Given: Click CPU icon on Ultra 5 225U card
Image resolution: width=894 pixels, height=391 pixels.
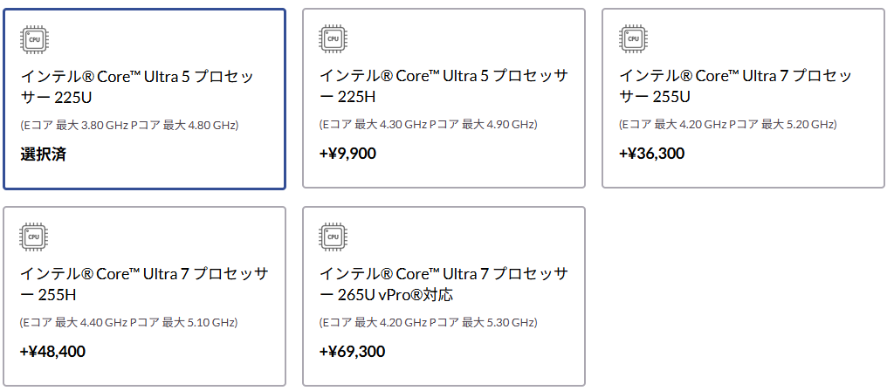Looking at the screenshot, I should tap(34, 40).
